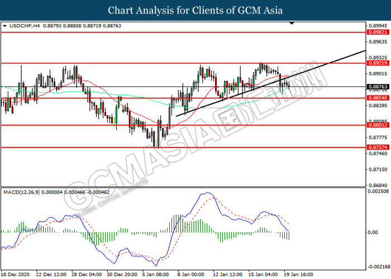
Task: Click the 0.86840 price axis value
Action: click(378, 185)
